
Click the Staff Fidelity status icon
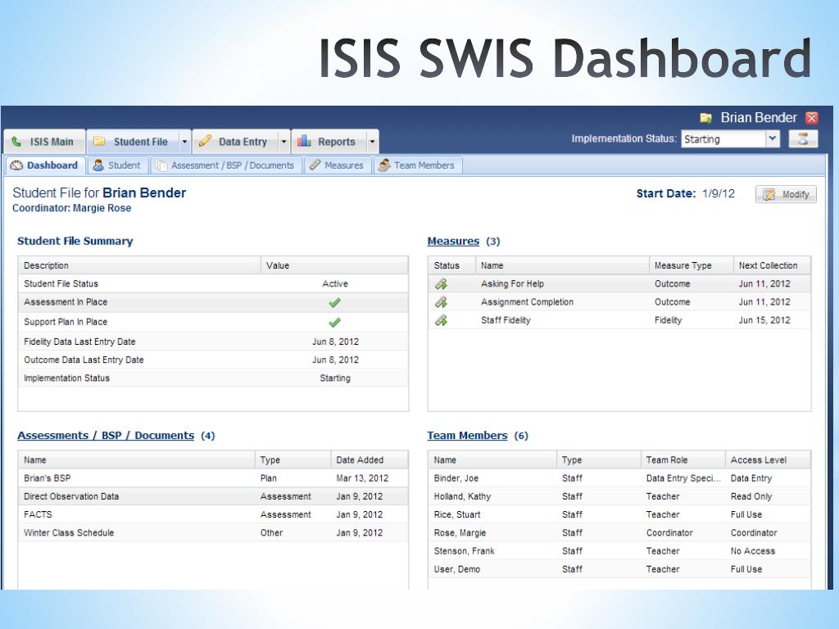441,320
